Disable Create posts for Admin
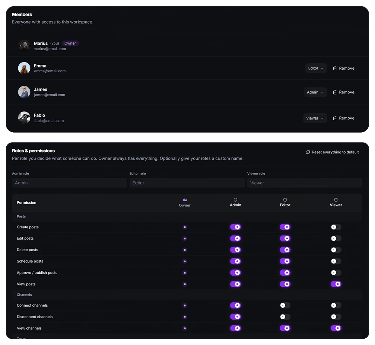The height and width of the screenshot is (345, 375). click(x=235, y=227)
